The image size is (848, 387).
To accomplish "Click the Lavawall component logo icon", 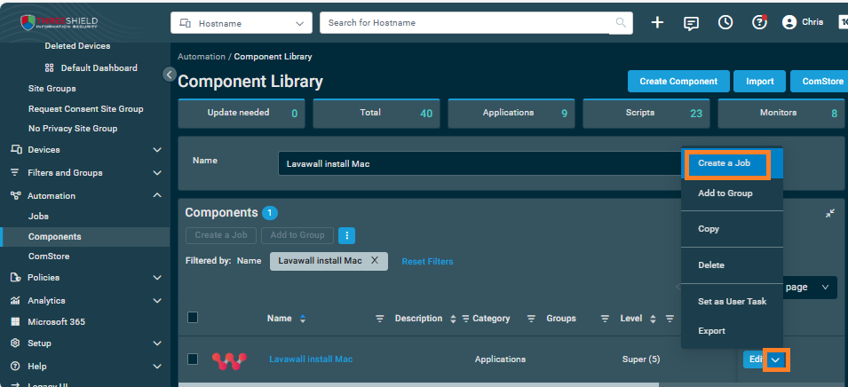I will point(229,359).
